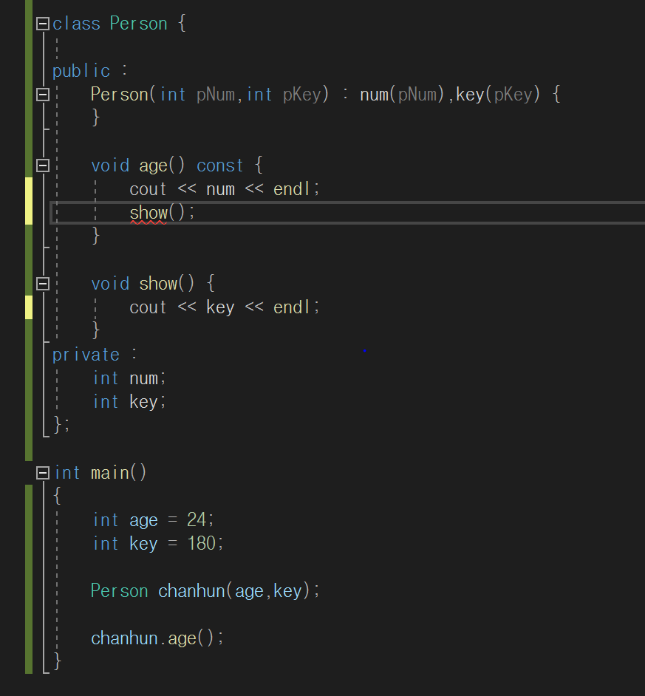Click the 'int num;' member declaration
Viewport: 645px width, 696px height.
129,378
